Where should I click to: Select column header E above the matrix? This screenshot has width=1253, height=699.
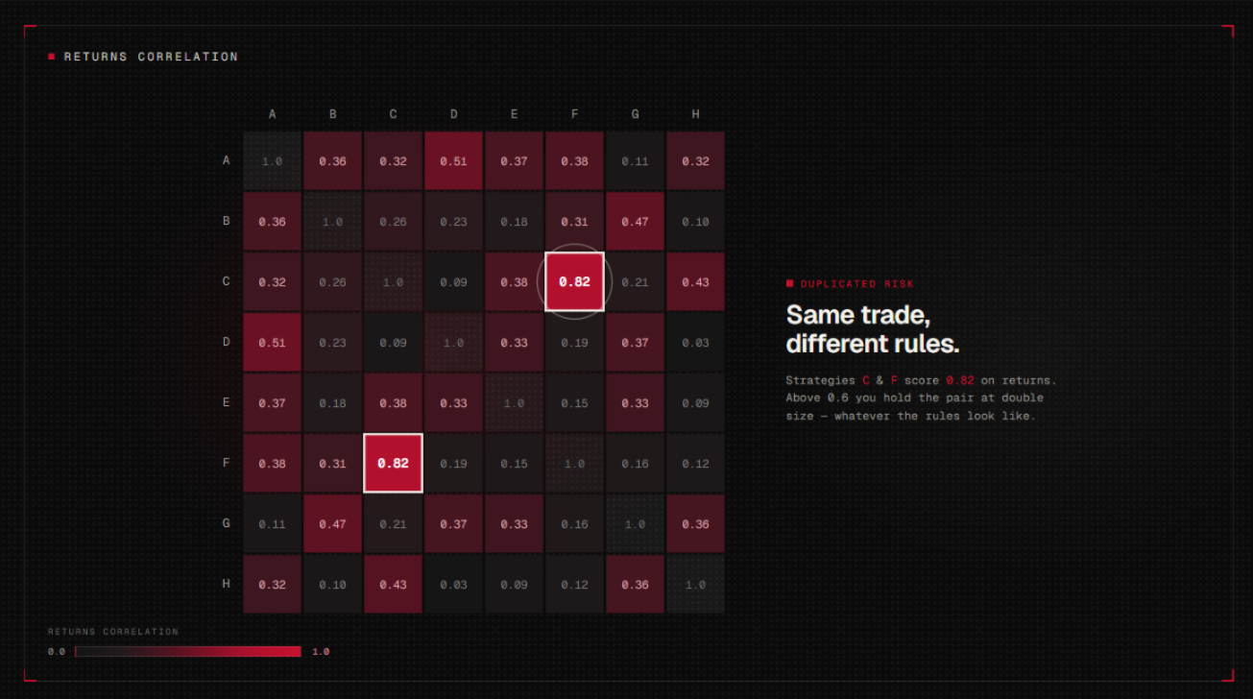514,114
